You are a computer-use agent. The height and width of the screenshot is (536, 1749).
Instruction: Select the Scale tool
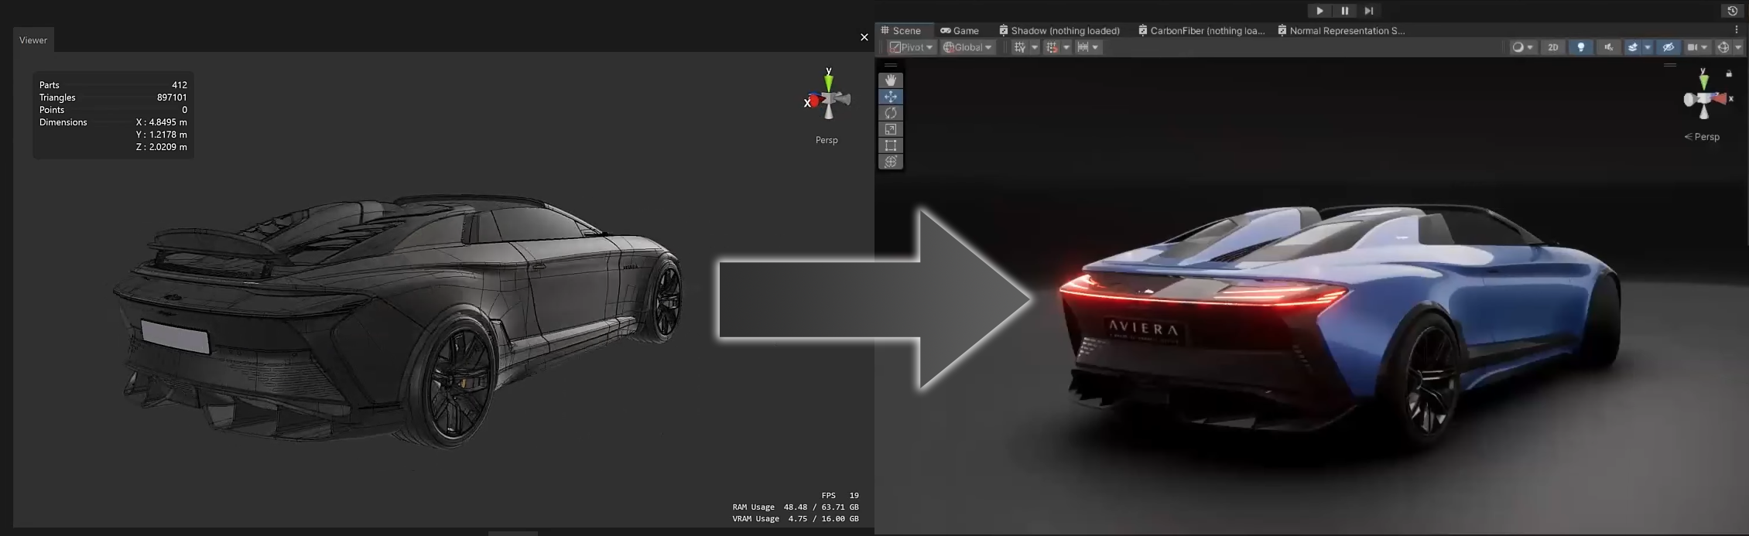[x=891, y=129]
